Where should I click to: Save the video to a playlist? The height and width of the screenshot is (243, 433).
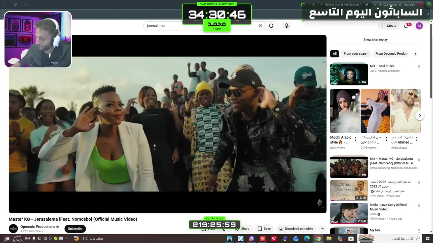(x=264, y=228)
